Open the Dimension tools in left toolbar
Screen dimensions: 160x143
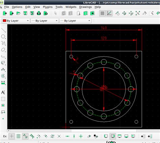pos(3,69)
